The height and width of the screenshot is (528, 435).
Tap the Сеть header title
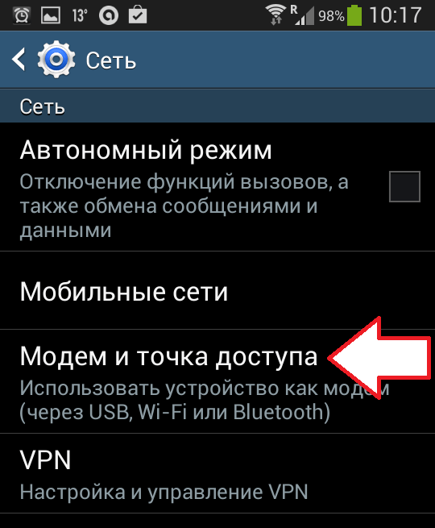(x=111, y=61)
